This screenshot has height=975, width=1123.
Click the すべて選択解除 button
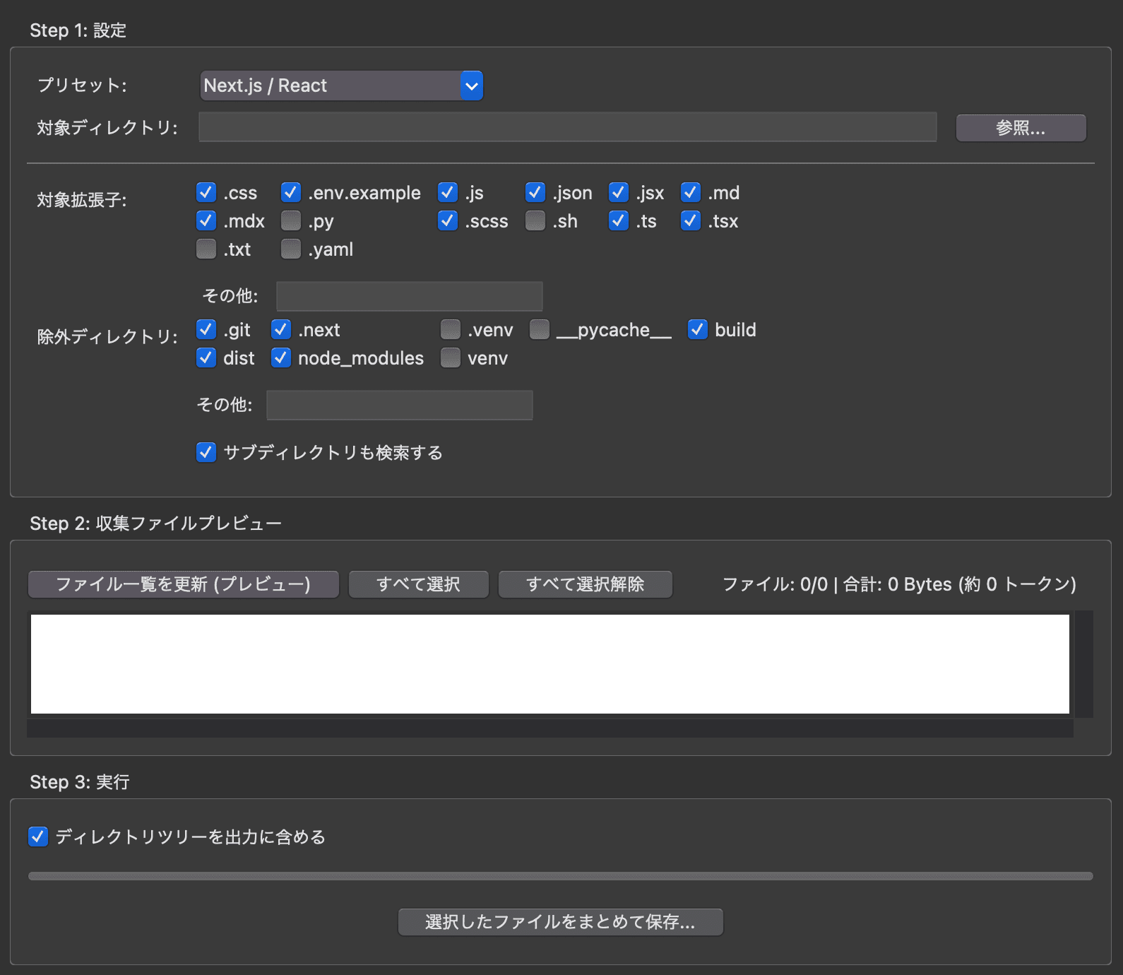(x=586, y=584)
